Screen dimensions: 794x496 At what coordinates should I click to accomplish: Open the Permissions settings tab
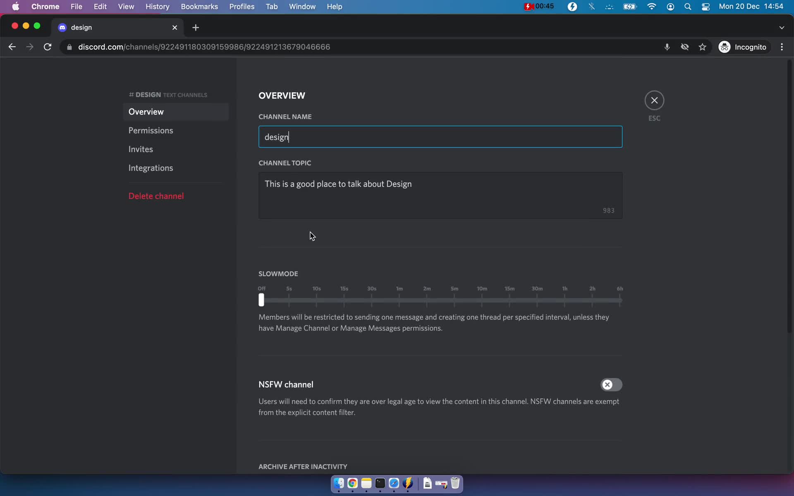pos(151,130)
